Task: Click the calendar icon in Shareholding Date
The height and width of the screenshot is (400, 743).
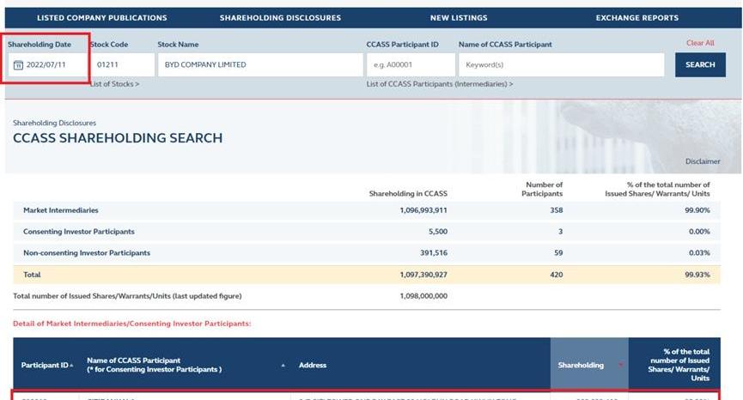Action: click(x=18, y=65)
